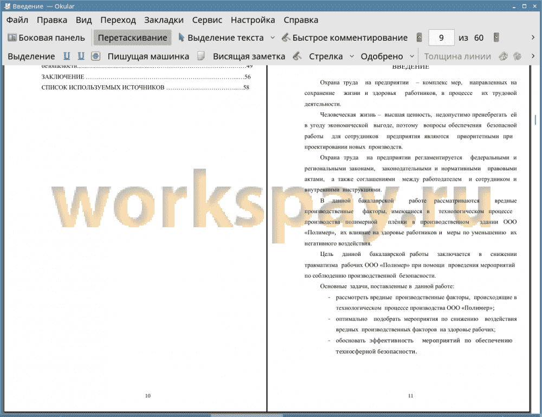Click the freehand pencil icon before Стрелка
The height and width of the screenshot is (417, 542).
[297, 56]
